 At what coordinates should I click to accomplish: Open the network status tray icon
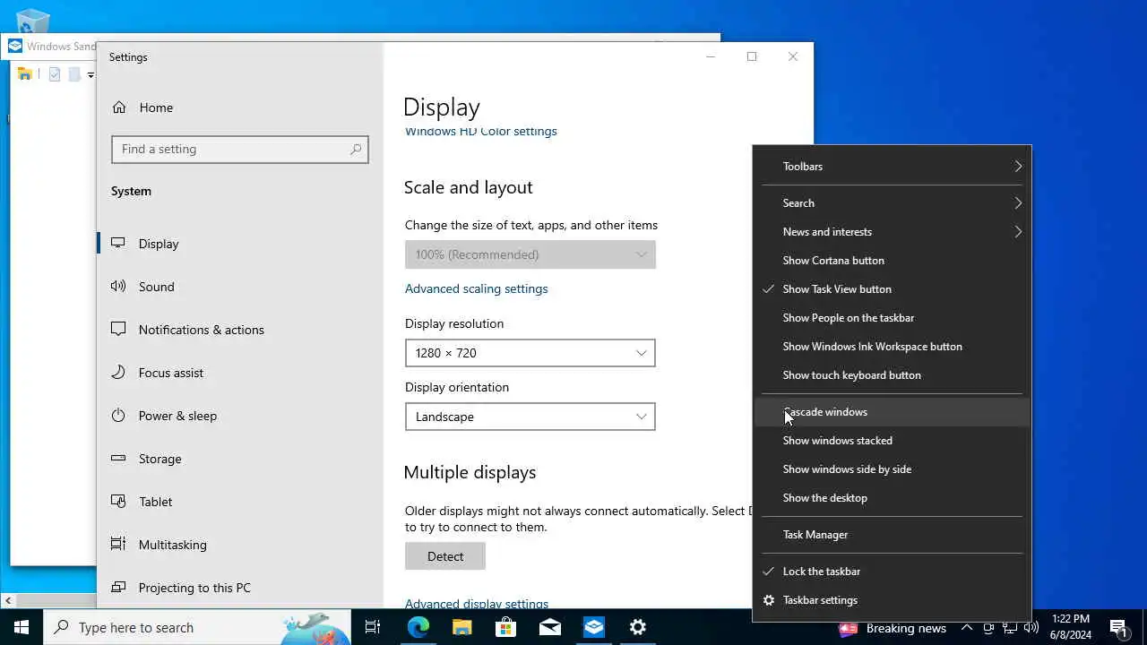pos(1010,628)
